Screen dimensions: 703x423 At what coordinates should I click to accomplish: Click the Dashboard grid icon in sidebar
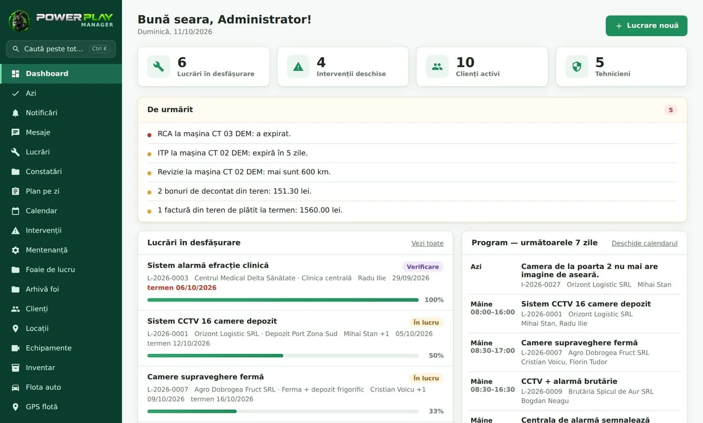coord(16,74)
